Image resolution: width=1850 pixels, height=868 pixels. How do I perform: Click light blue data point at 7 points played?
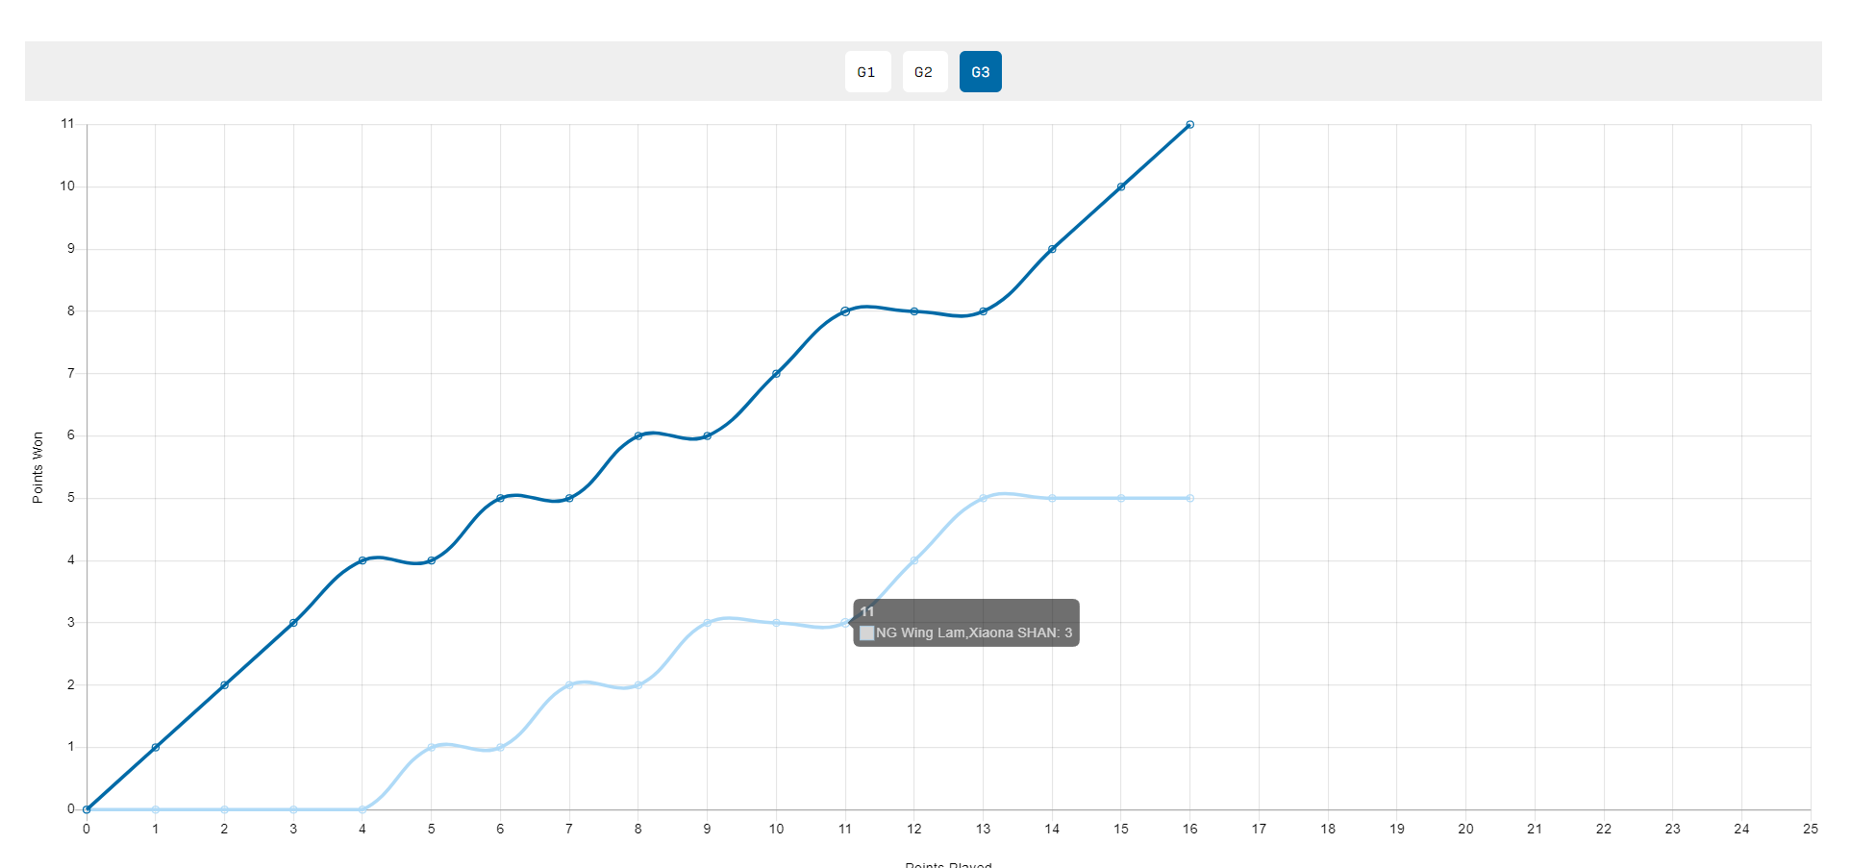(x=569, y=685)
